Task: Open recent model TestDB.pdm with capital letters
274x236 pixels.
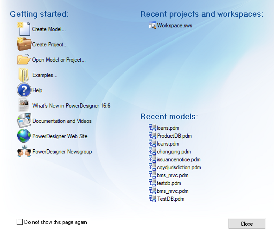Action: (171, 199)
